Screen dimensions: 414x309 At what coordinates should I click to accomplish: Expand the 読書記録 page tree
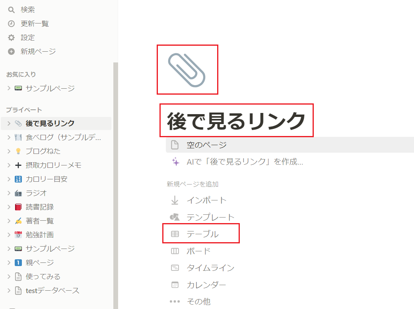9,207
